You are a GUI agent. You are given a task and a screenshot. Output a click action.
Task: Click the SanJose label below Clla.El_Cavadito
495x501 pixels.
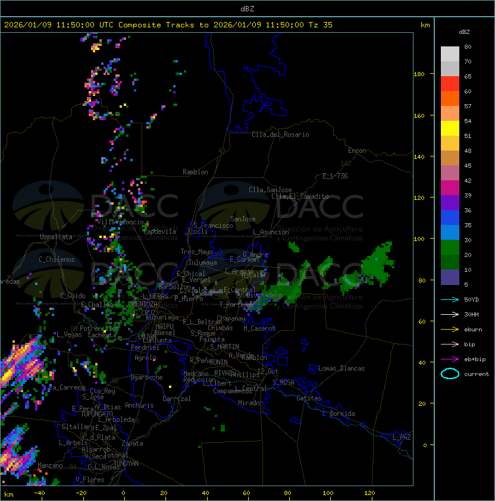243,219
